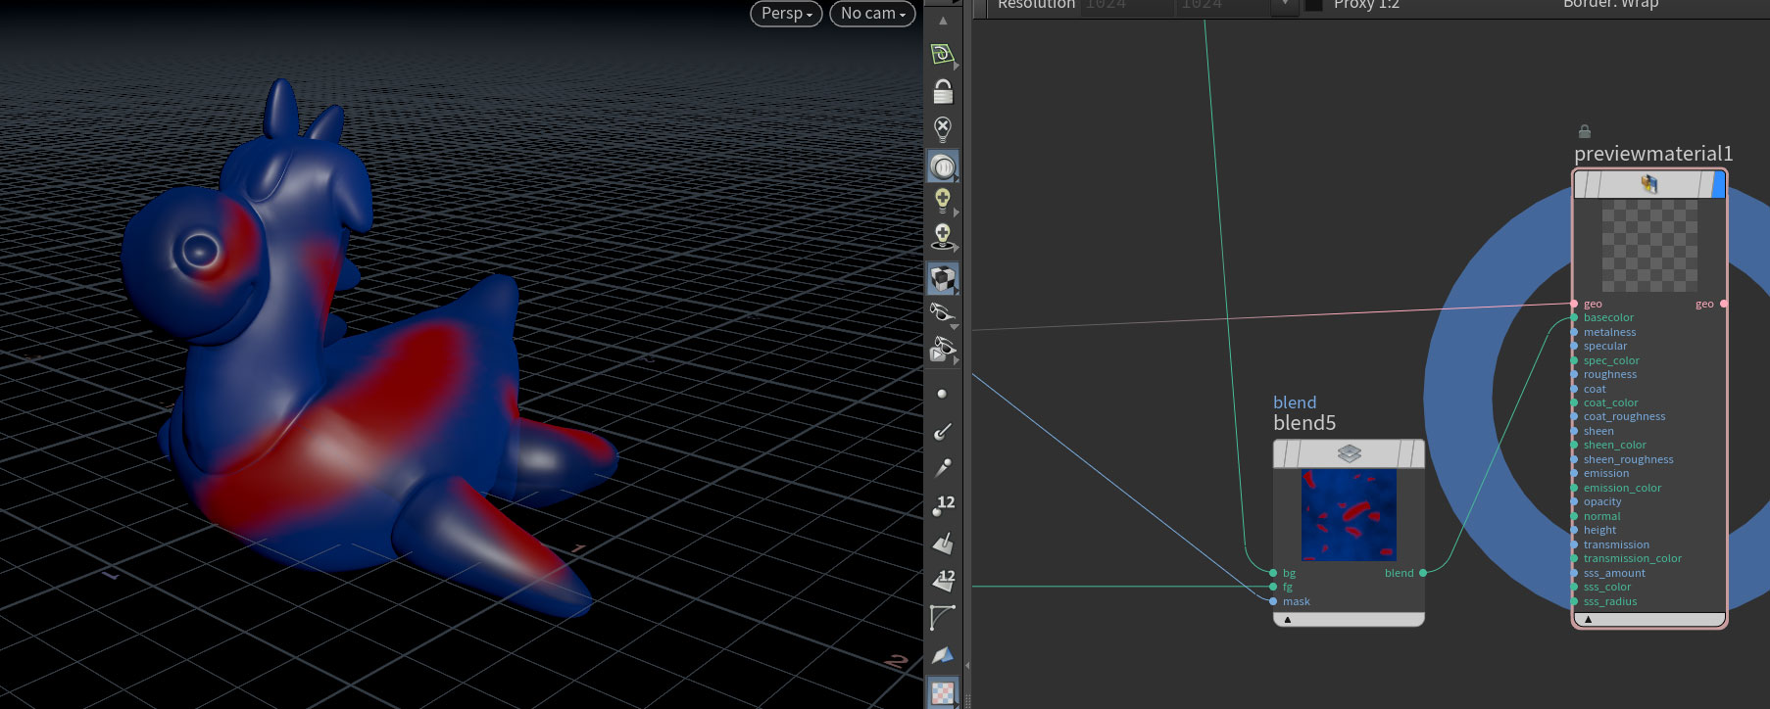This screenshot has width=1770, height=709.
Task: Click the padlock lock-camera icon in viewport toolbar
Action: tap(943, 91)
